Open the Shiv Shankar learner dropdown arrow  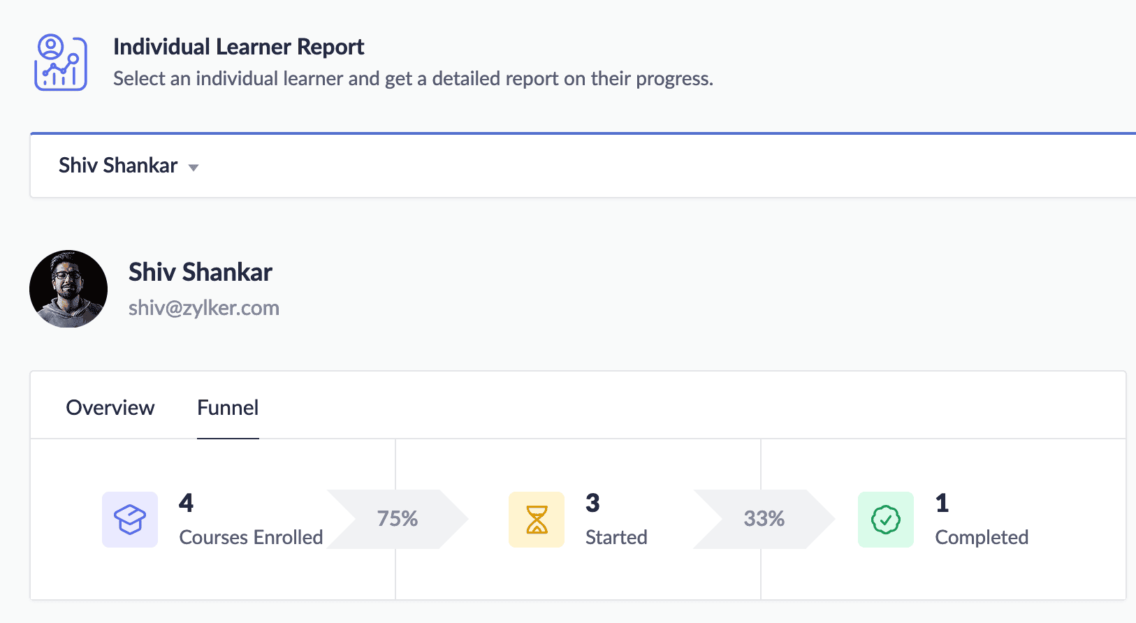[x=194, y=168]
